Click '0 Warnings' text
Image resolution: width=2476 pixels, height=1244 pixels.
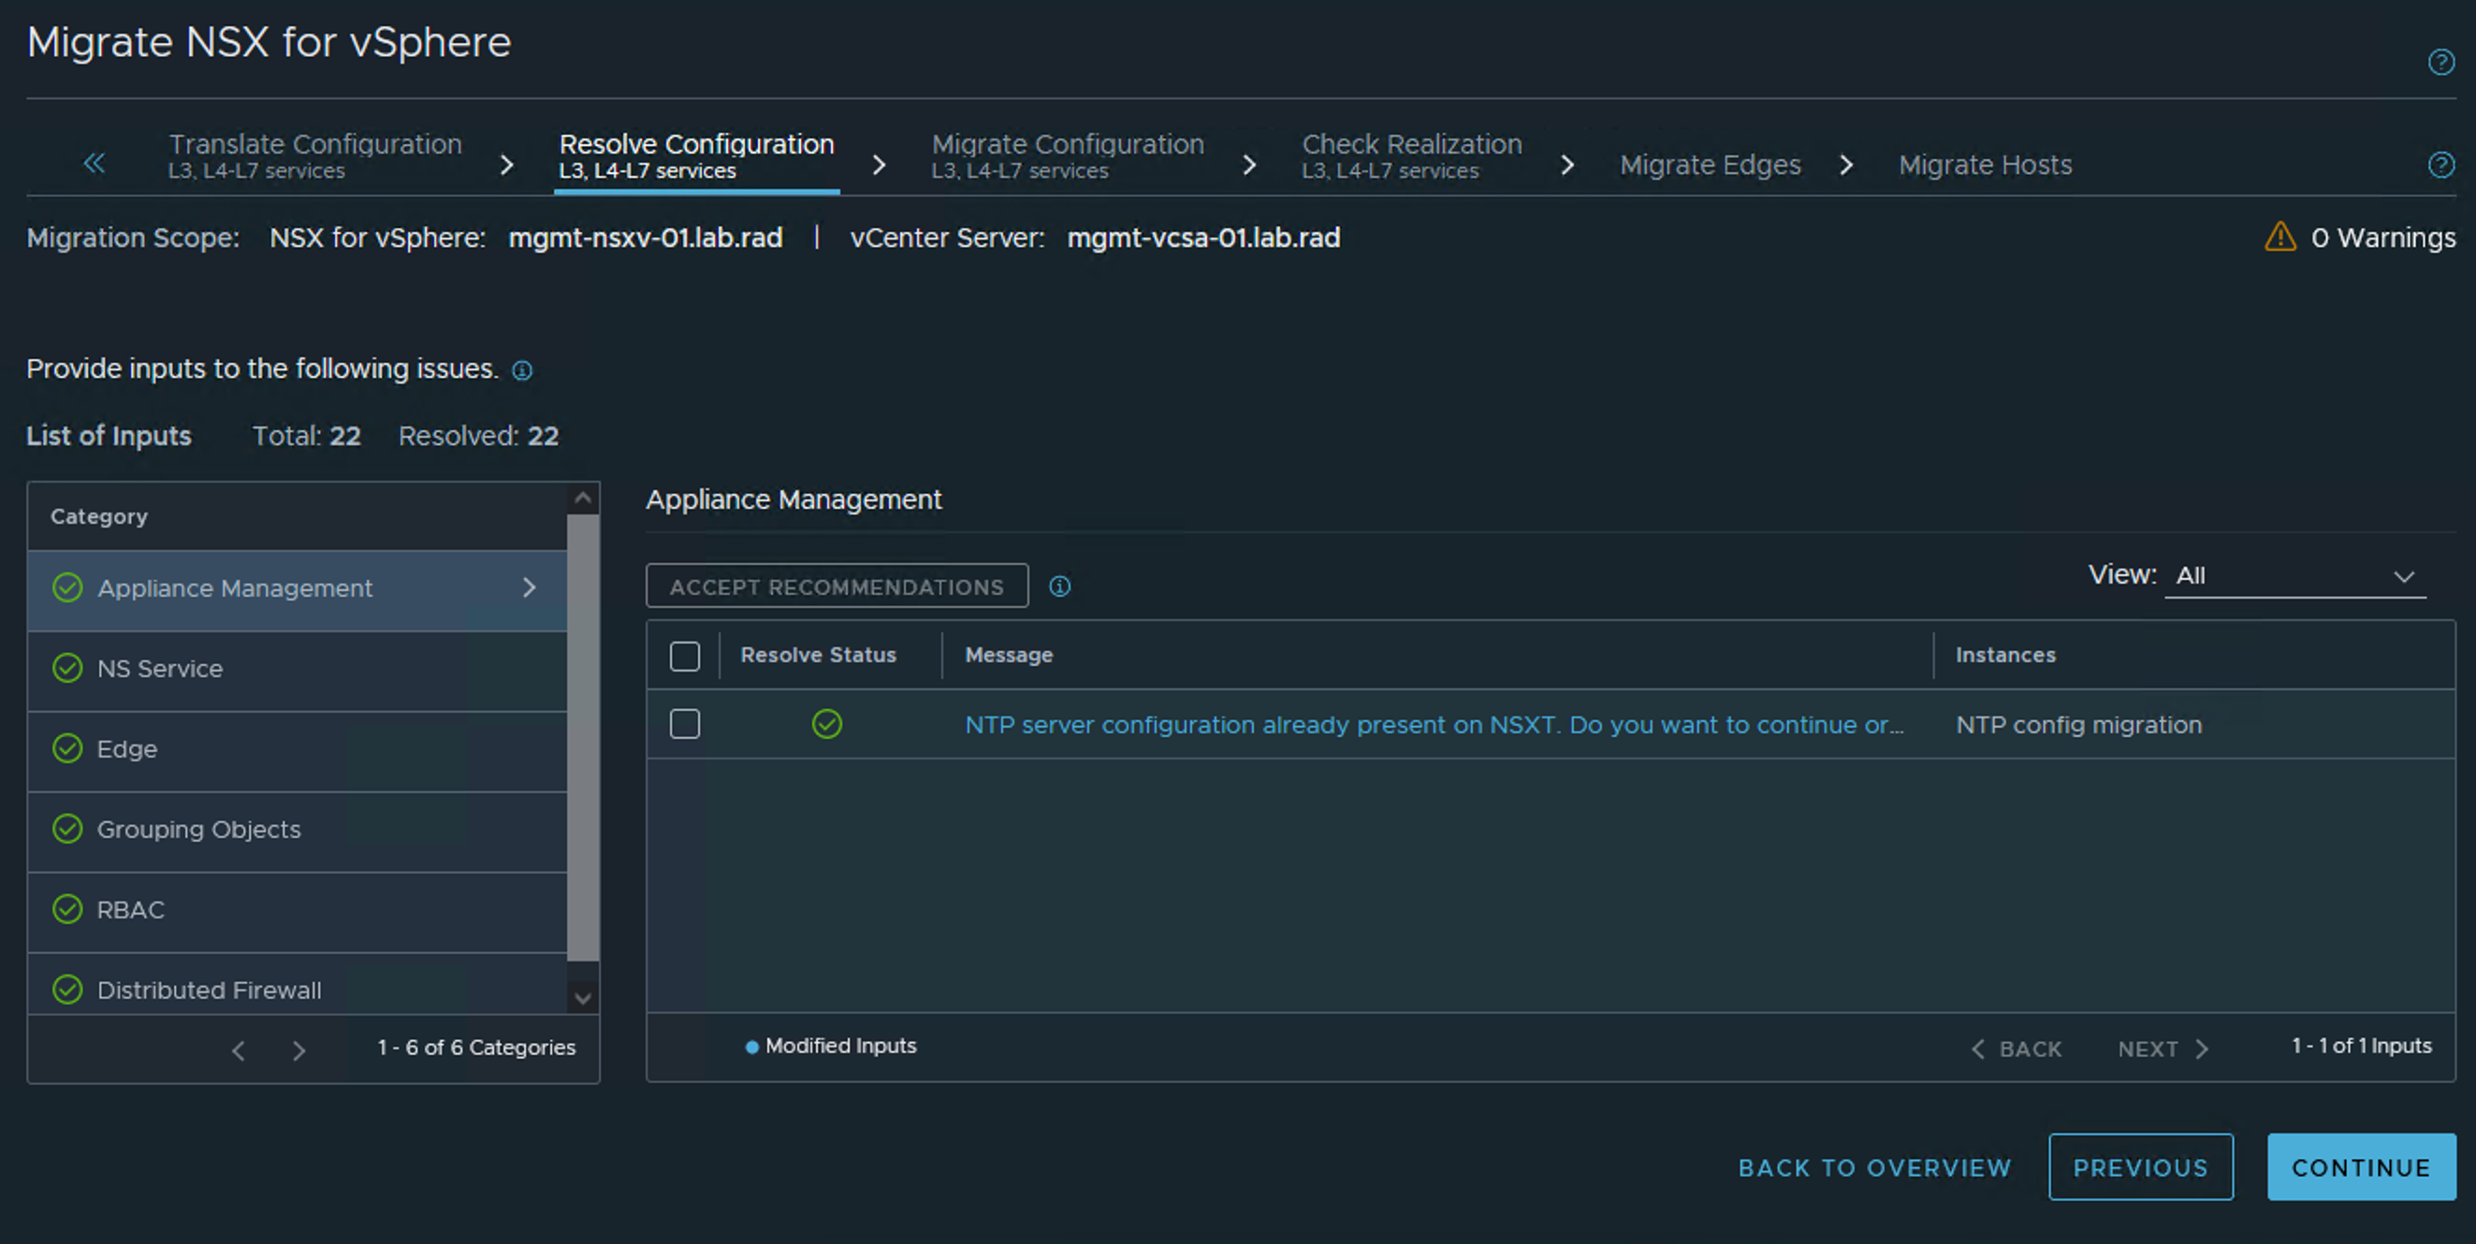2382,238
